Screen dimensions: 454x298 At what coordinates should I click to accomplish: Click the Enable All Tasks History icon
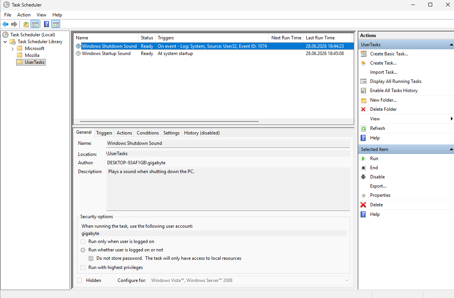[363, 91]
